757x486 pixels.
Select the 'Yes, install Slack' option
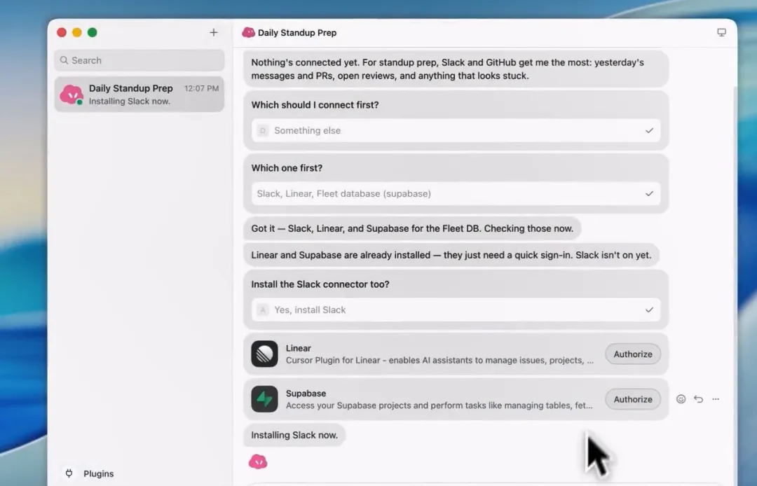456,310
